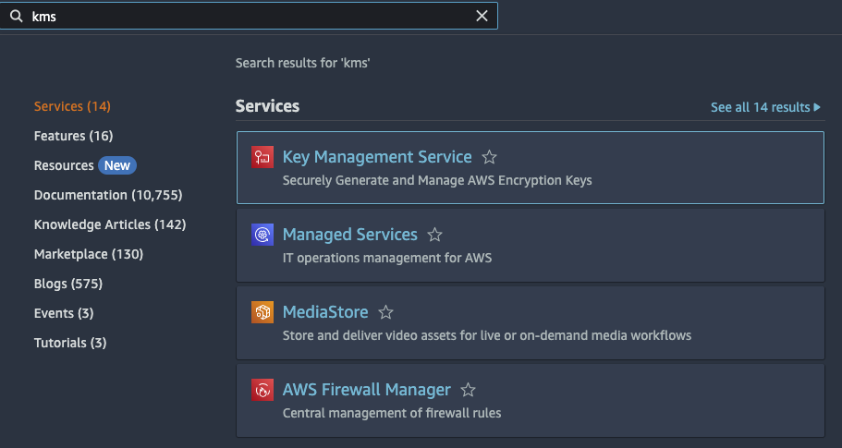Clear the search box with the X
The image size is (842, 448).
click(x=482, y=16)
